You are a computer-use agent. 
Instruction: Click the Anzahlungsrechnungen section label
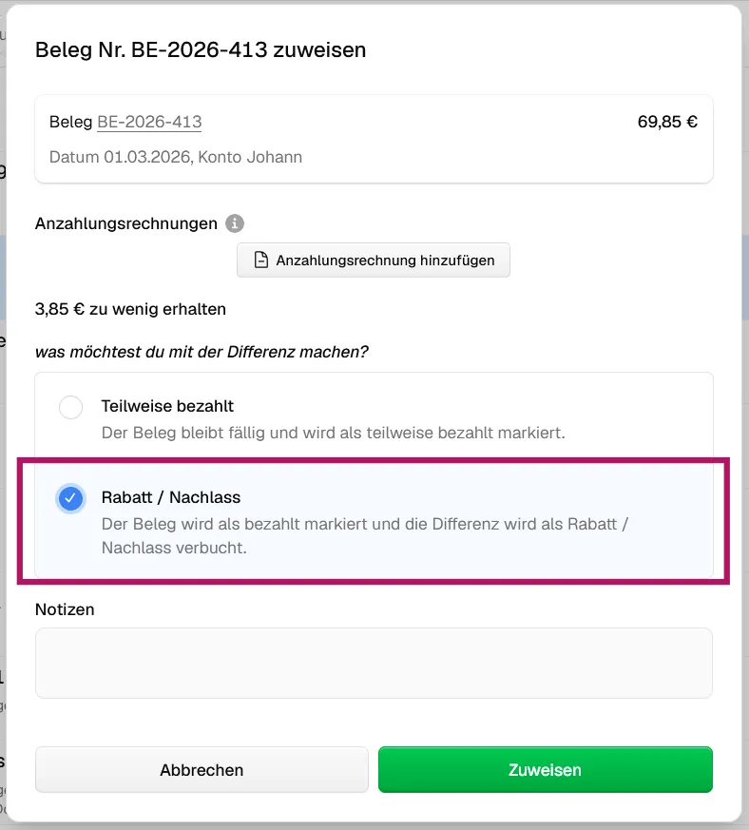pos(126,223)
